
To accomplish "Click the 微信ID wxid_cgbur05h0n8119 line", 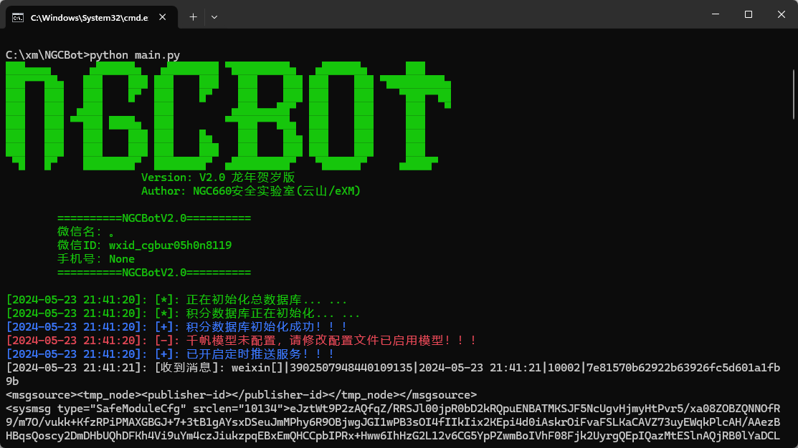I will (144, 245).
